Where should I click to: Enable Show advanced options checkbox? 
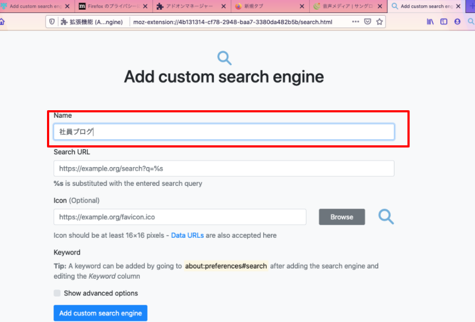(x=57, y=293)
